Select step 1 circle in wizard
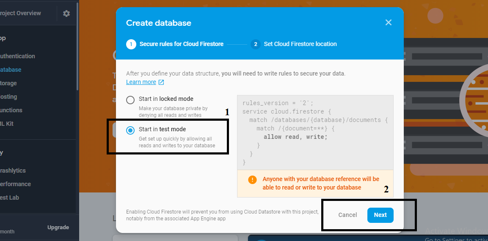This screenshot has width=488, height=241. coord(131,44)
